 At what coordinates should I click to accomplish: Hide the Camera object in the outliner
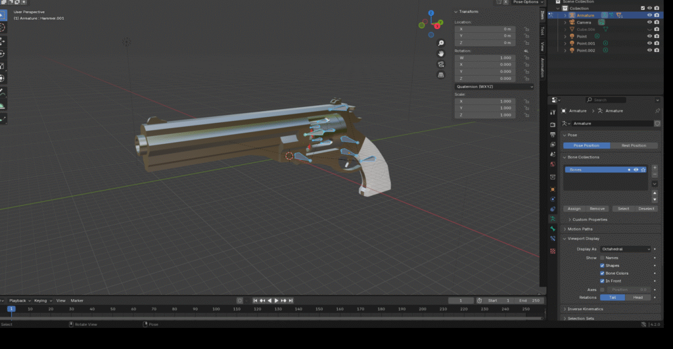click(649, 22)
